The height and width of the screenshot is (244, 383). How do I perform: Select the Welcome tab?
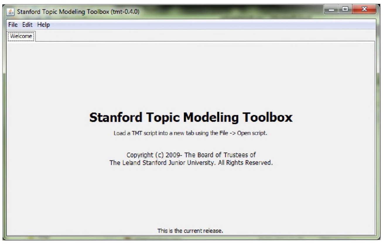click(21, 36)
